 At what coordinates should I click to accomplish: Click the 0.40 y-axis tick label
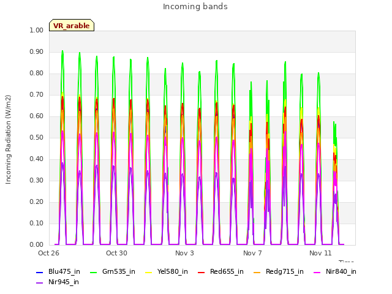[x=37, y=159]
